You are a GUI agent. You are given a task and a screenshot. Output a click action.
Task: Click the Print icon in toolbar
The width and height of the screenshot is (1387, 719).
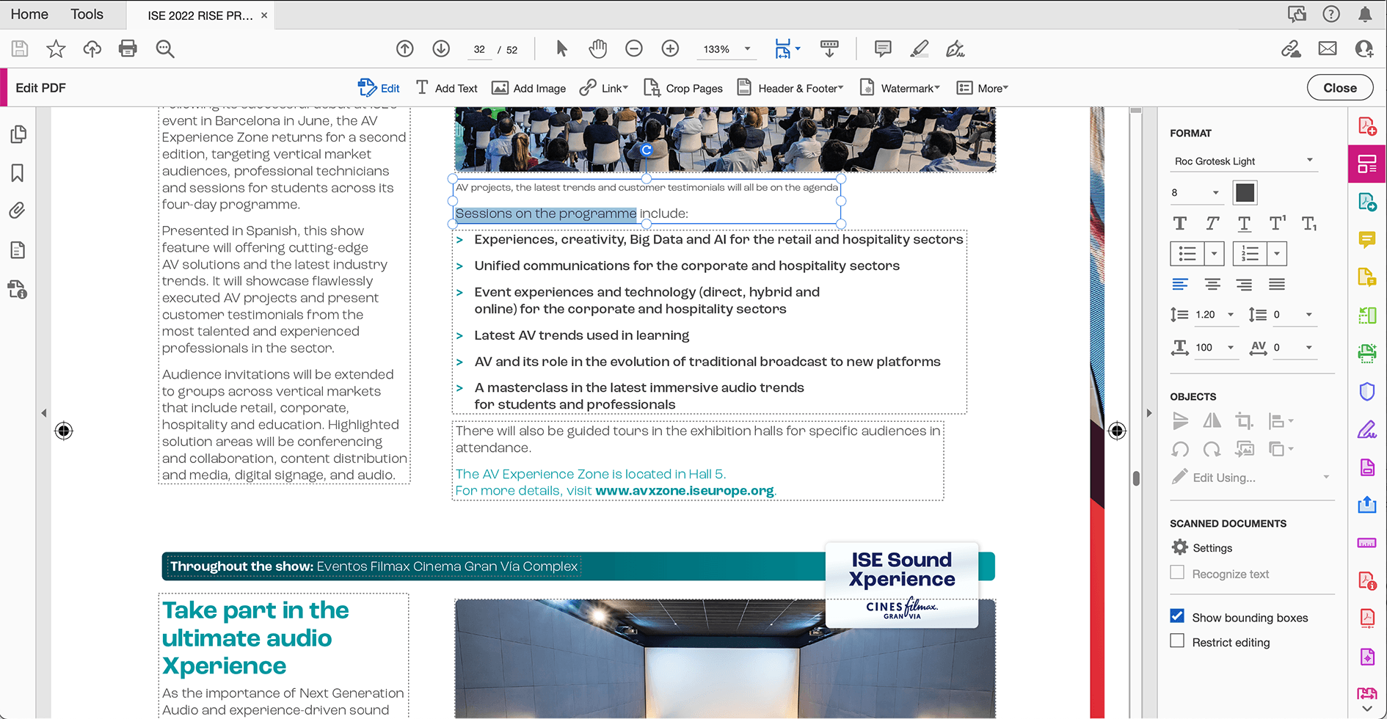[128, 49]
